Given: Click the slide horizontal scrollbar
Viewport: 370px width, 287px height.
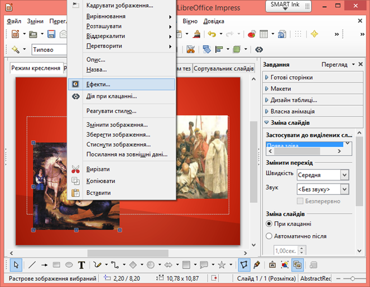Looking at the screenshot, I should (x=128, y=253).
